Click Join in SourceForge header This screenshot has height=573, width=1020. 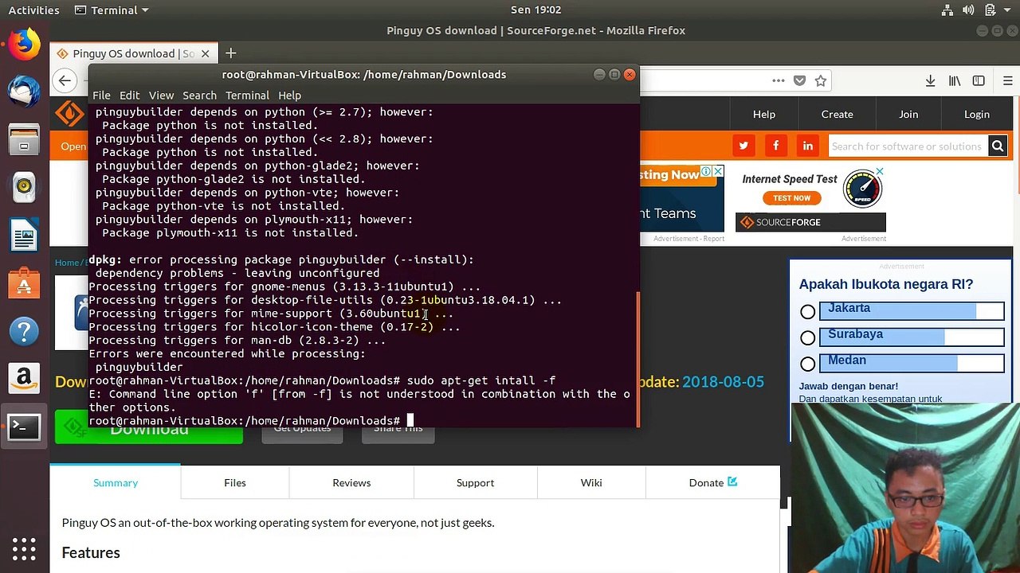[908, 114]
